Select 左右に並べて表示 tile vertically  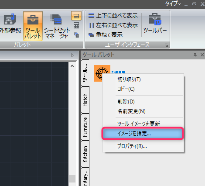113,25
